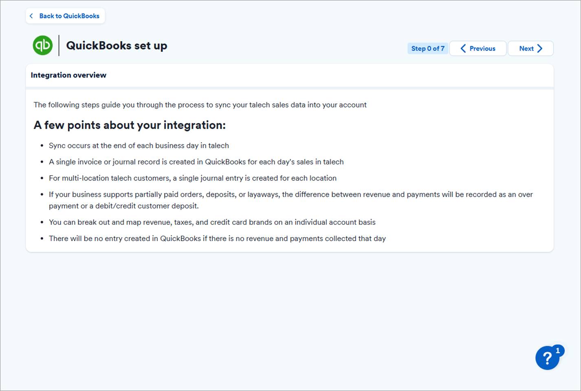Click the 'A few points about your integration' heading
Screen dimensions: 581x391
click(x=130, y=125)
